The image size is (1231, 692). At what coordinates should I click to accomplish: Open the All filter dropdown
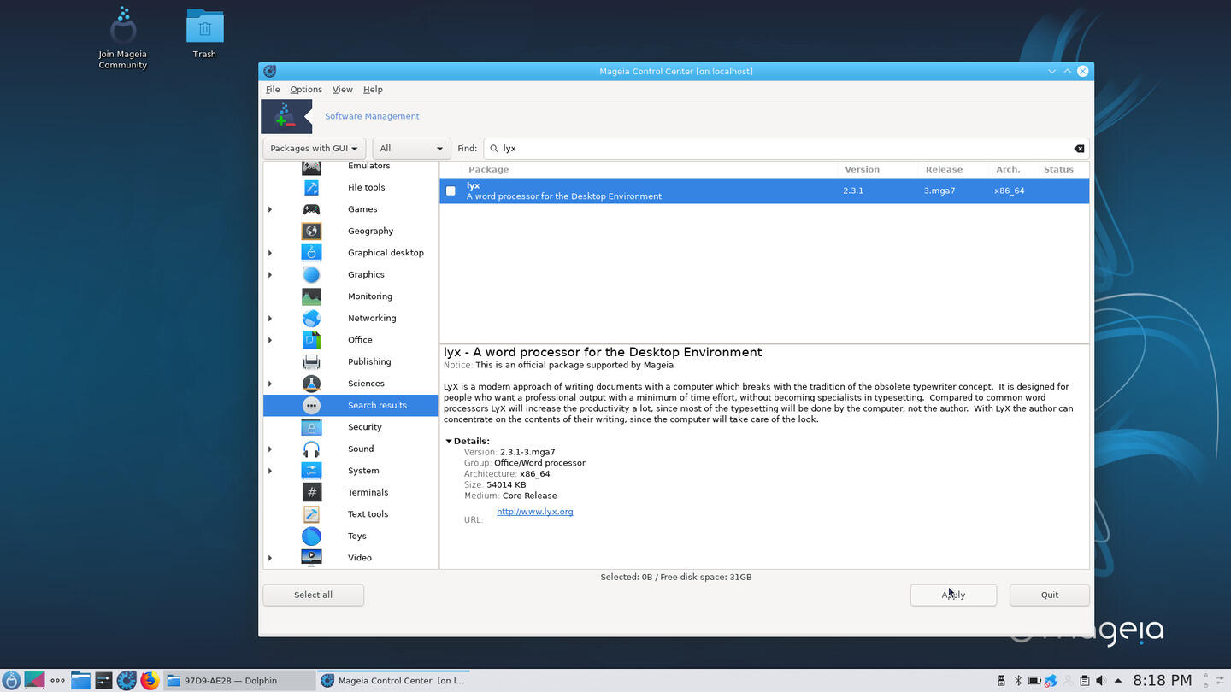(x=411, y=149)
